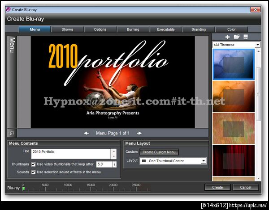The width and height of the screenshot is (269, 210).
Task: Close the Create Blu-ray window
Action: [x=255, y=9]
